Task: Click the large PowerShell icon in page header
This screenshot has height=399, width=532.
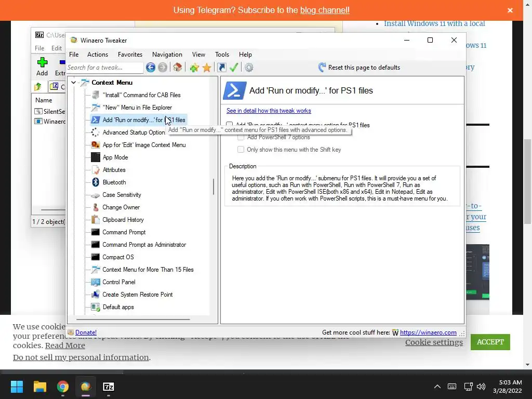Action: point(234,90)
